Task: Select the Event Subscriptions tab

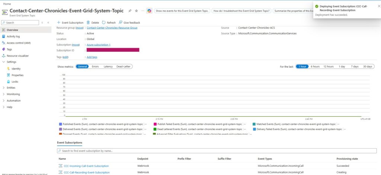Action: 70,143
